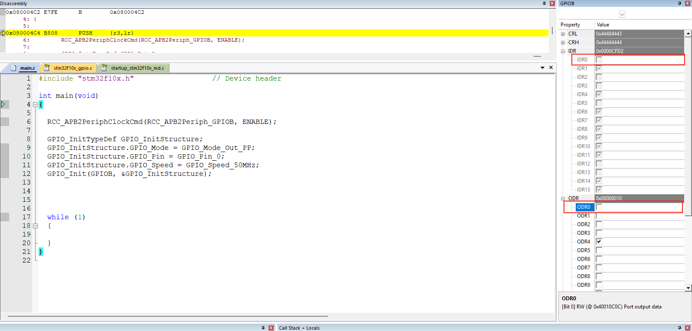Screen dimensions: 692x331
Task: Click the GPIO_Speed_50MHz assignment on line 11
Action: pos(153,165)
